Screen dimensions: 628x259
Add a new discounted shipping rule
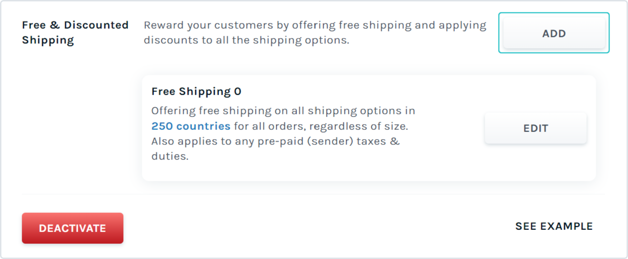click(x=554, y=33)
